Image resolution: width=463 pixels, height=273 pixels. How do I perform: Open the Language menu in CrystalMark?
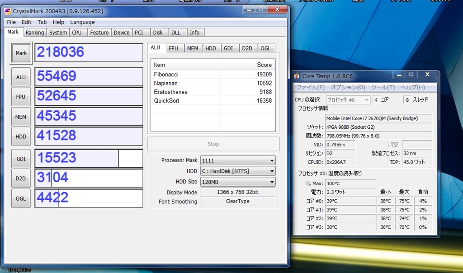point(82,22)
